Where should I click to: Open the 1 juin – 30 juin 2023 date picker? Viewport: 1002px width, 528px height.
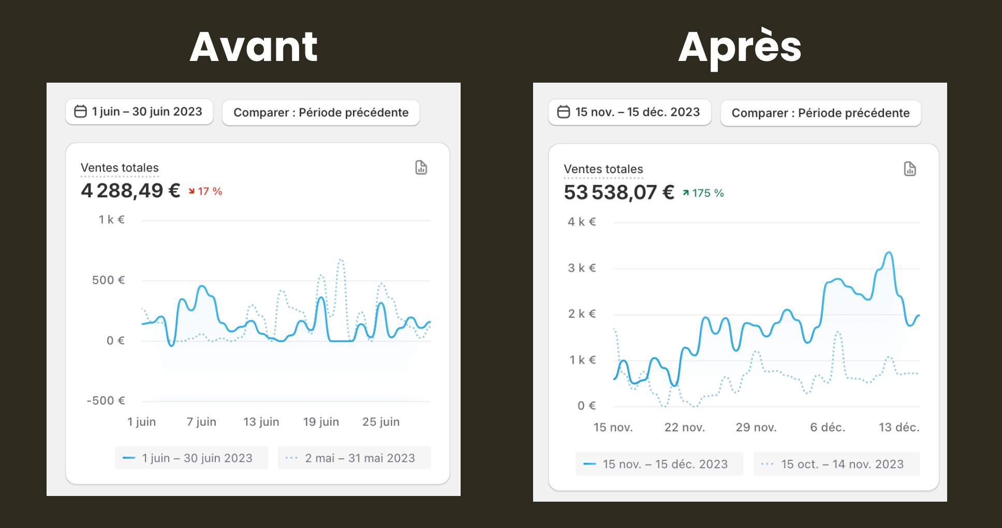tap(140, 112)
